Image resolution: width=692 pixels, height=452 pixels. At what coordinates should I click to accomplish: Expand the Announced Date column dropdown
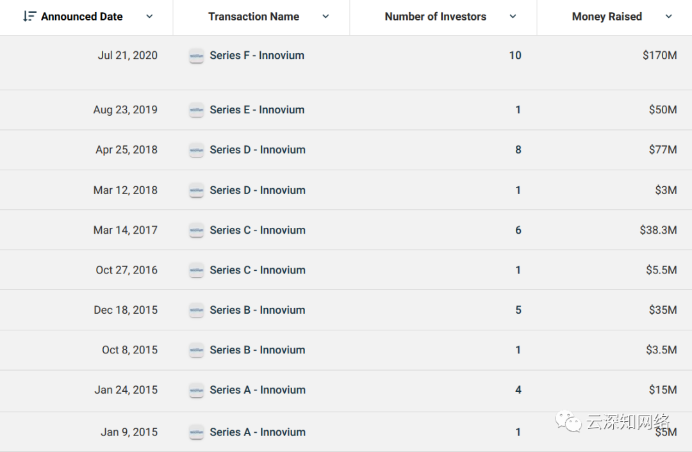[x=149, y=17]
